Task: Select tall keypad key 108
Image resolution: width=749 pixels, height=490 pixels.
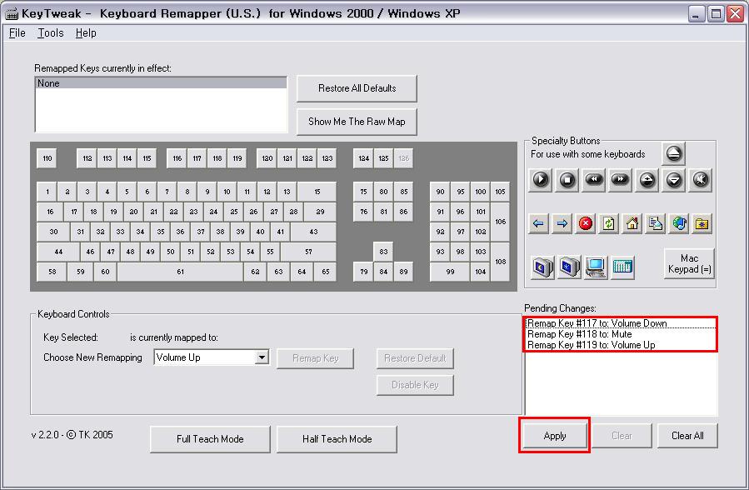Action: click(500, 262)
